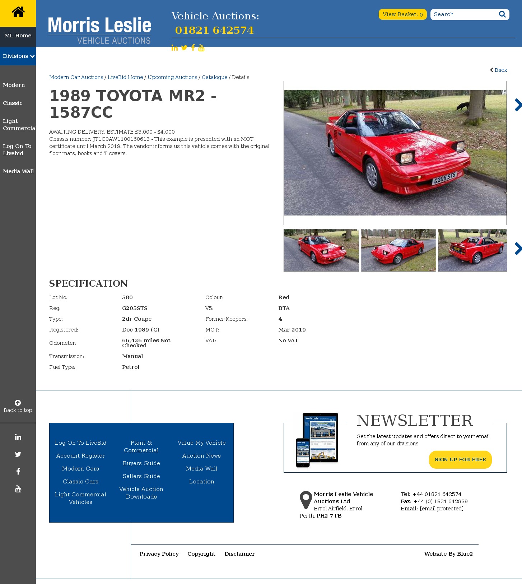Click Sign Up For Free button
This screenshot has height=584, width=522.
click(460, 460)
